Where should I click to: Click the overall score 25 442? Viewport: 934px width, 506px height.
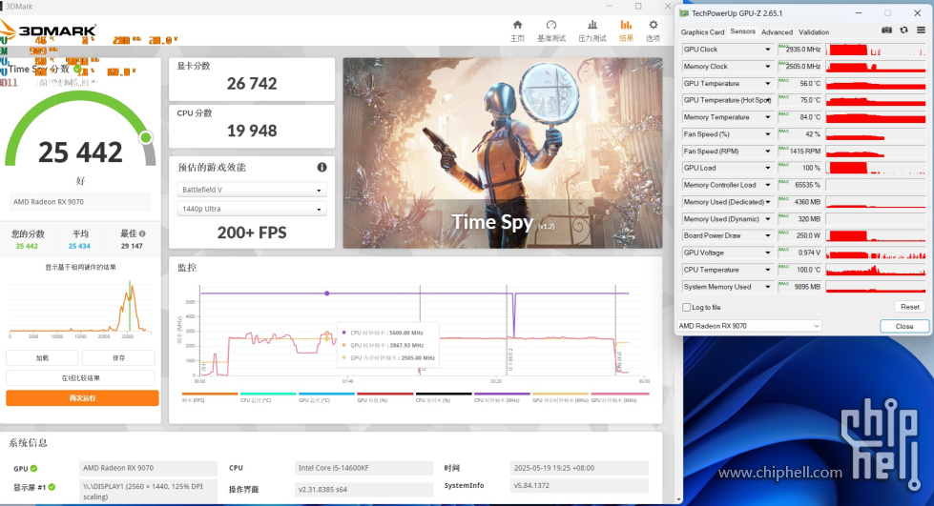click(x=80, y=152)
